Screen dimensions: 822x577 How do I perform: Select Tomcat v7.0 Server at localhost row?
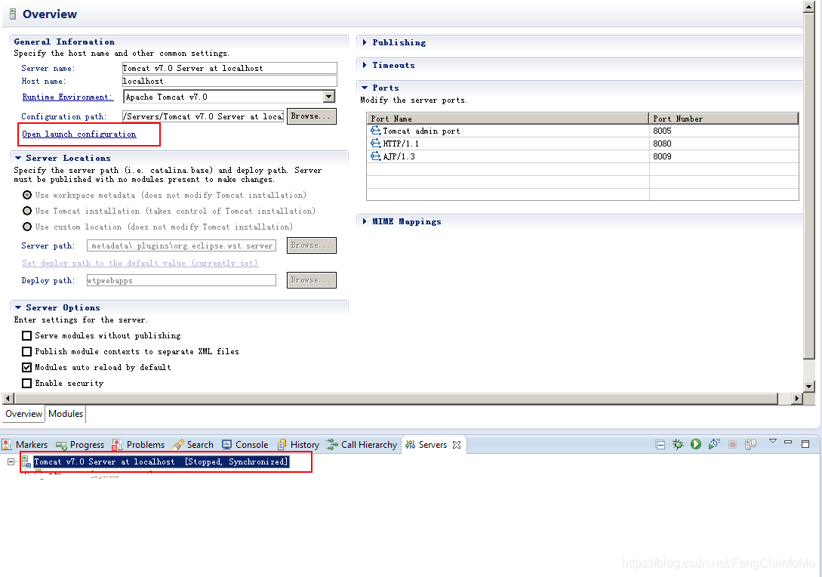click(x=162, y=461)
